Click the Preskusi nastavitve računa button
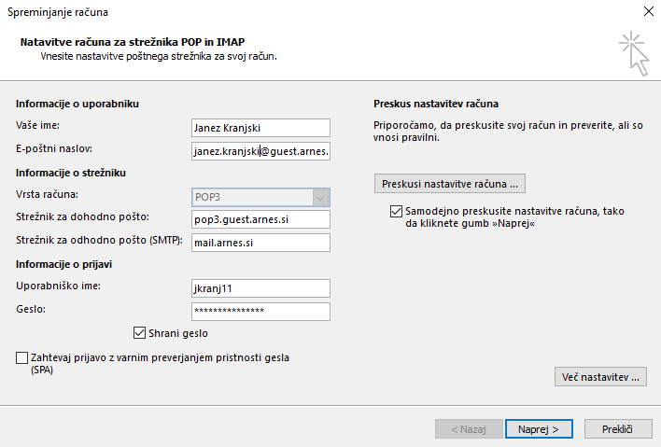 (449, 184)
